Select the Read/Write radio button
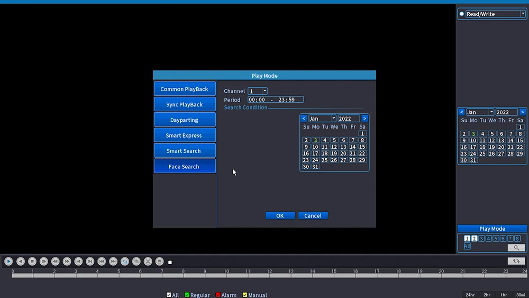 point(462,14)
